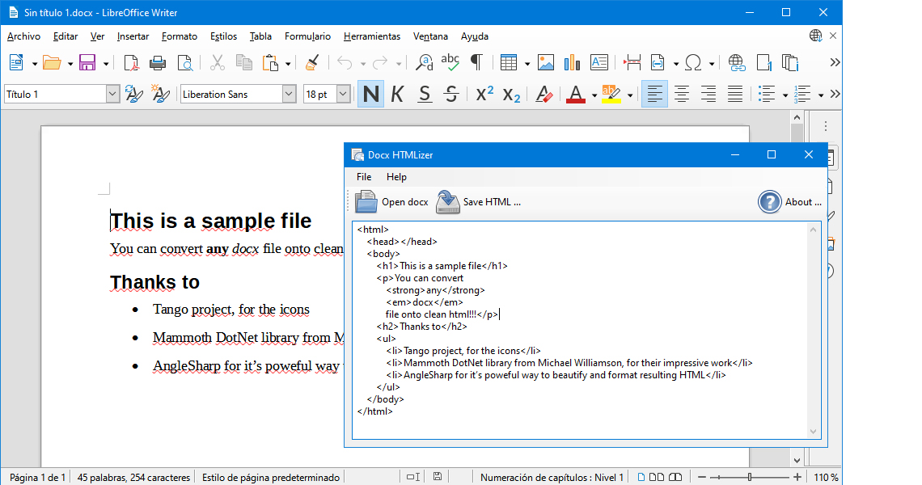Select book view layout in status bar
This screenshot has height=485, width=922.
pos(675,478)
